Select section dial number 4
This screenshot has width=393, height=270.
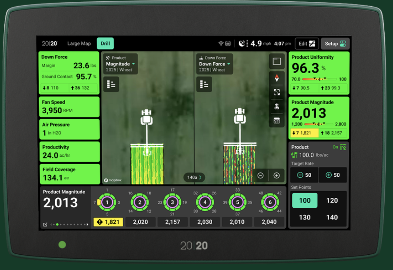click(x=205, y=202)
